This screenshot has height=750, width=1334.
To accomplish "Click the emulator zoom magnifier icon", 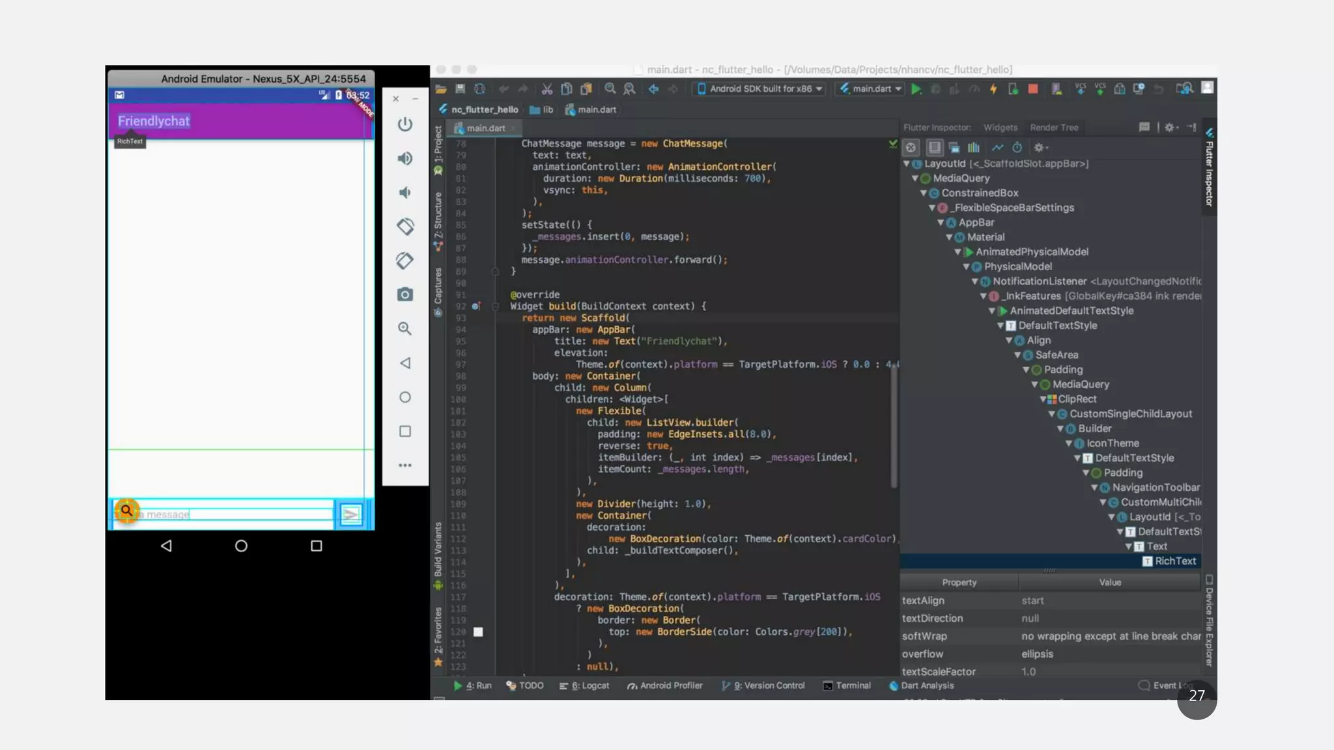I will pos(404,329).
